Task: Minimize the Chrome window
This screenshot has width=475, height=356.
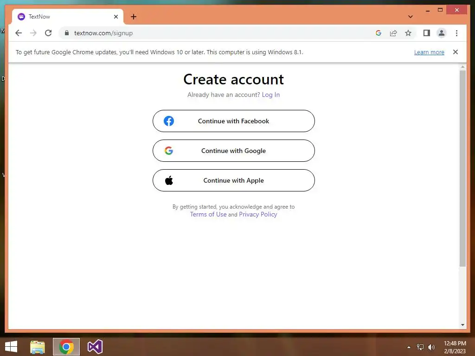Action: (x=427, y=10)
